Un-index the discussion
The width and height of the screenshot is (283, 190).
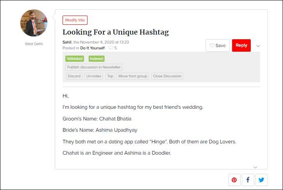tap(94, 76)
